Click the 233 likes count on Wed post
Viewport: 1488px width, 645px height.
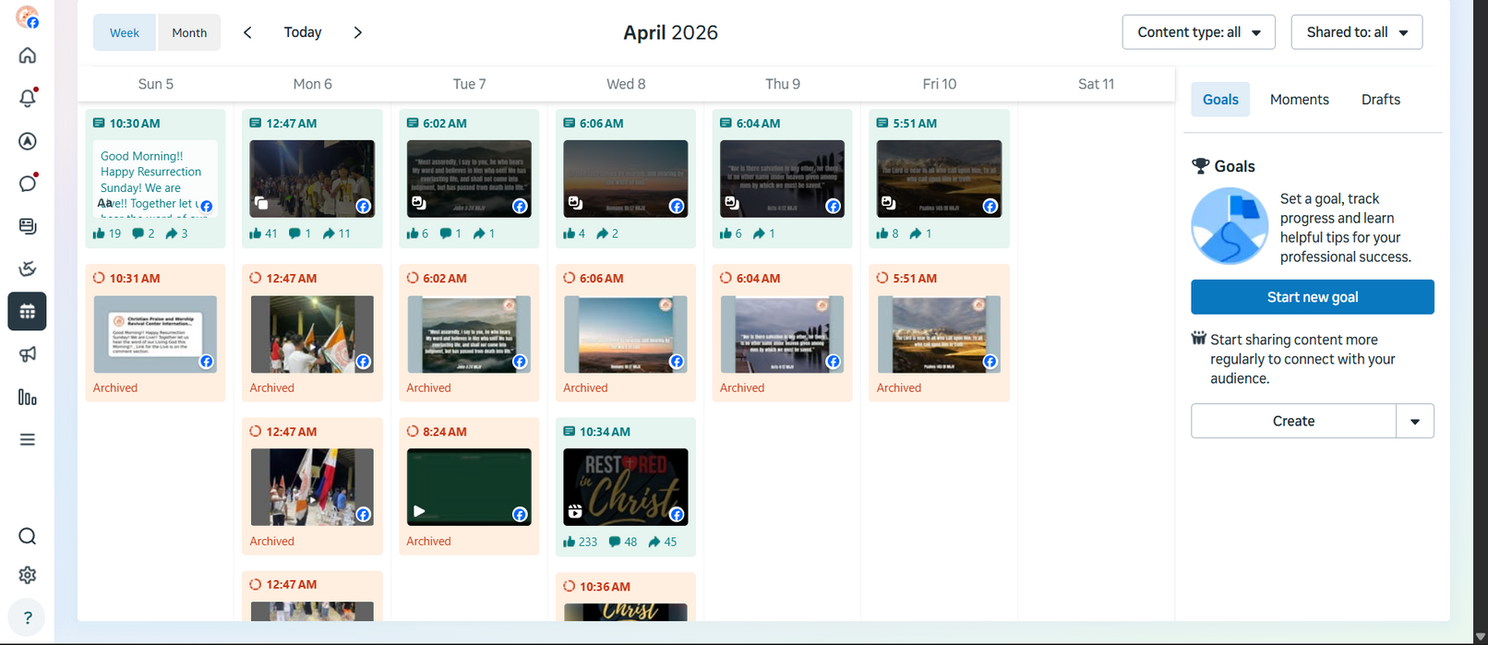pos(581,543)
